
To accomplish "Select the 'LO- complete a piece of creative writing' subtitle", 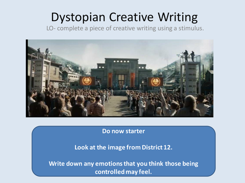I will pyautogui.click(x=125, y=28).
